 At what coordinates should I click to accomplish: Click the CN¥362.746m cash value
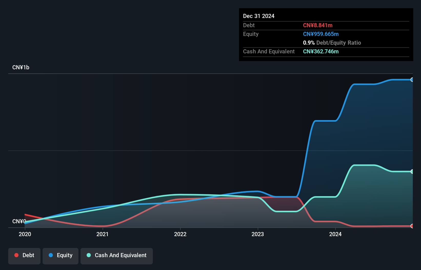tap(321, 51)
